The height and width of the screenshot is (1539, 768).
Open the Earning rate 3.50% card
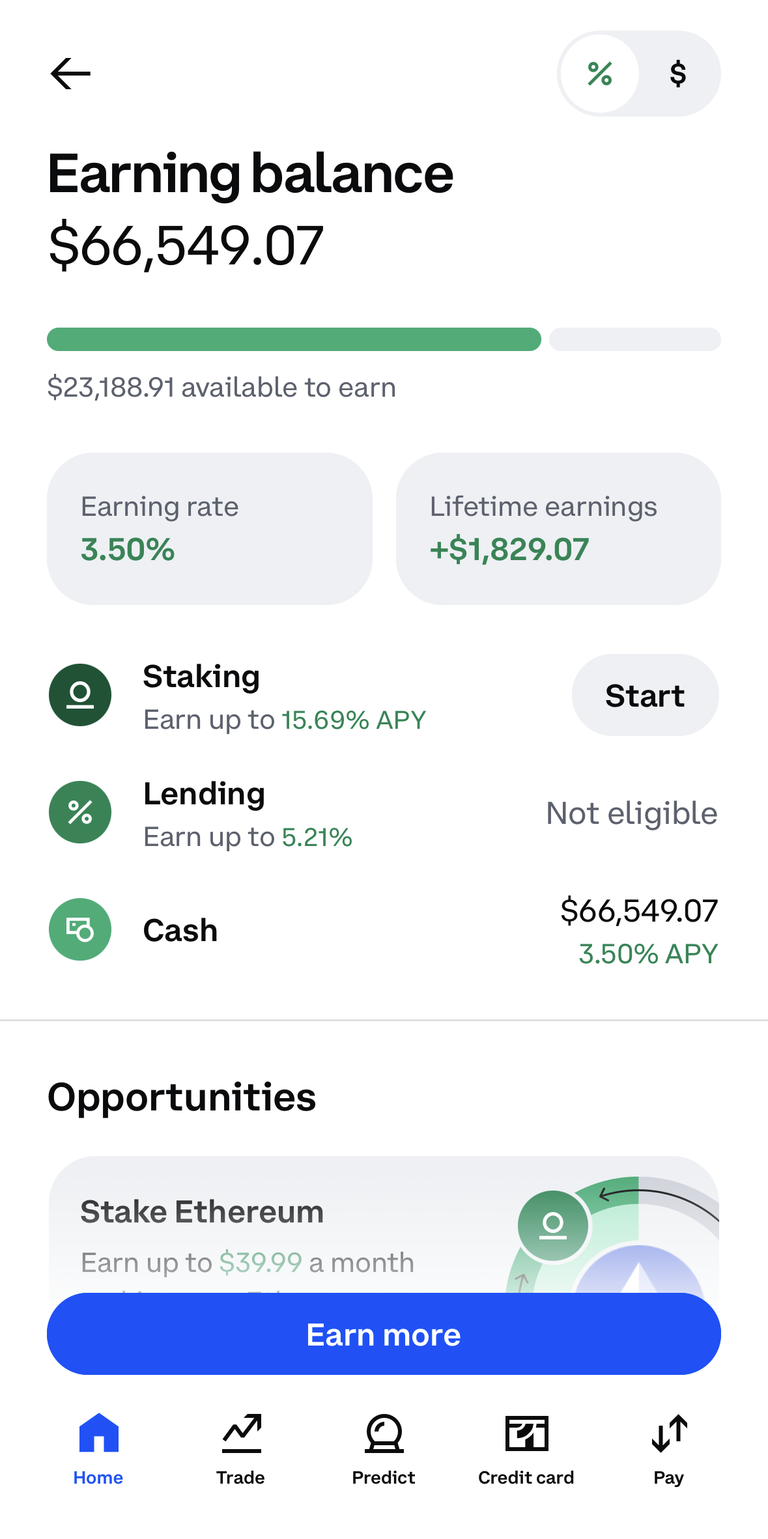tap(210, 529)
